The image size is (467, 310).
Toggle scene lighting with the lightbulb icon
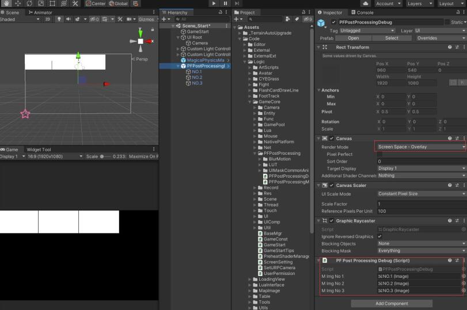click(x=59, y=19)
